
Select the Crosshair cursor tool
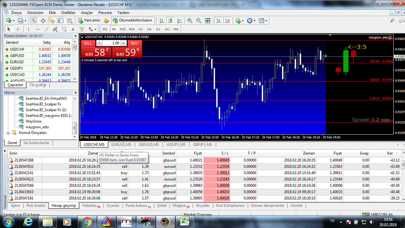coord(18,29)
